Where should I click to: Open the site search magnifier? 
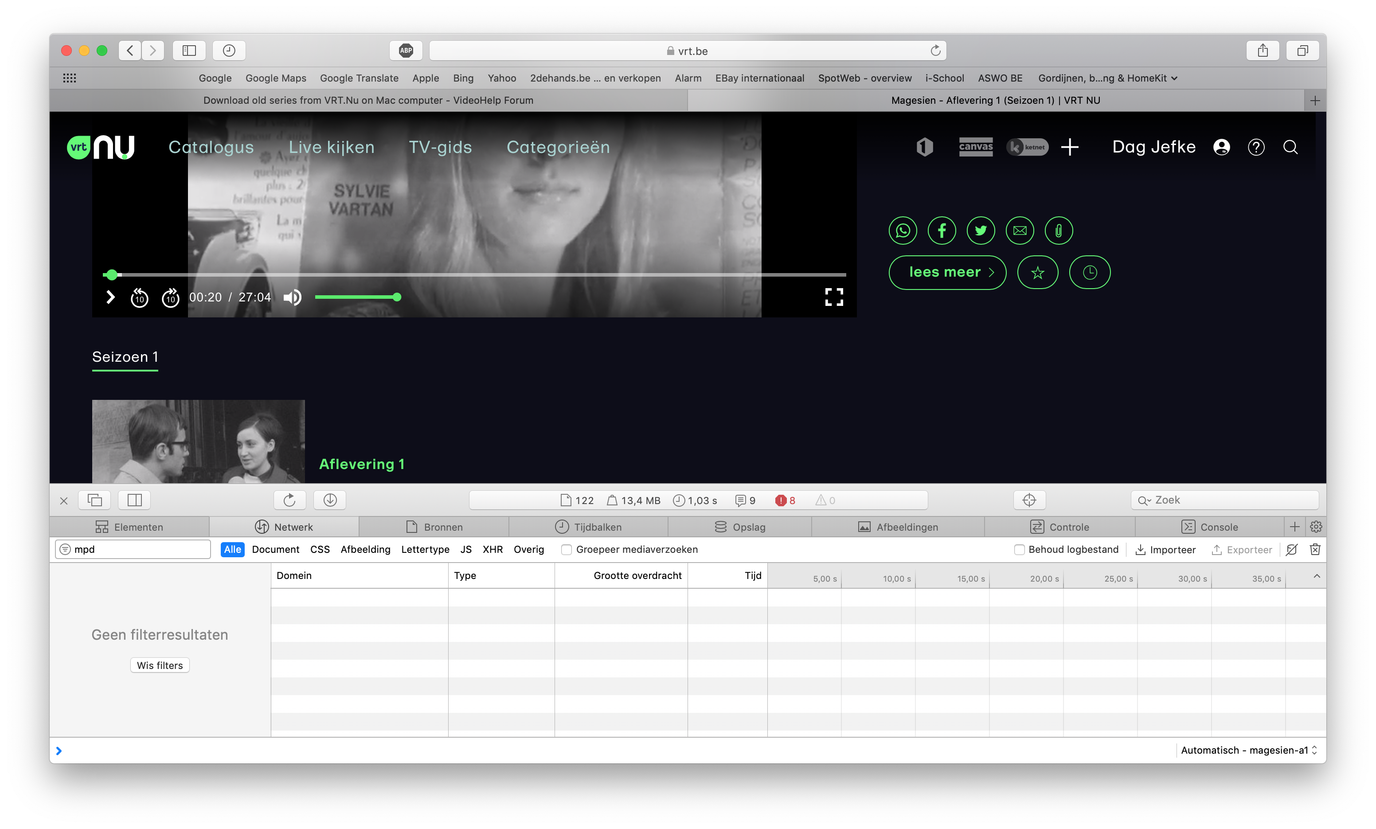pos(1290,147)
